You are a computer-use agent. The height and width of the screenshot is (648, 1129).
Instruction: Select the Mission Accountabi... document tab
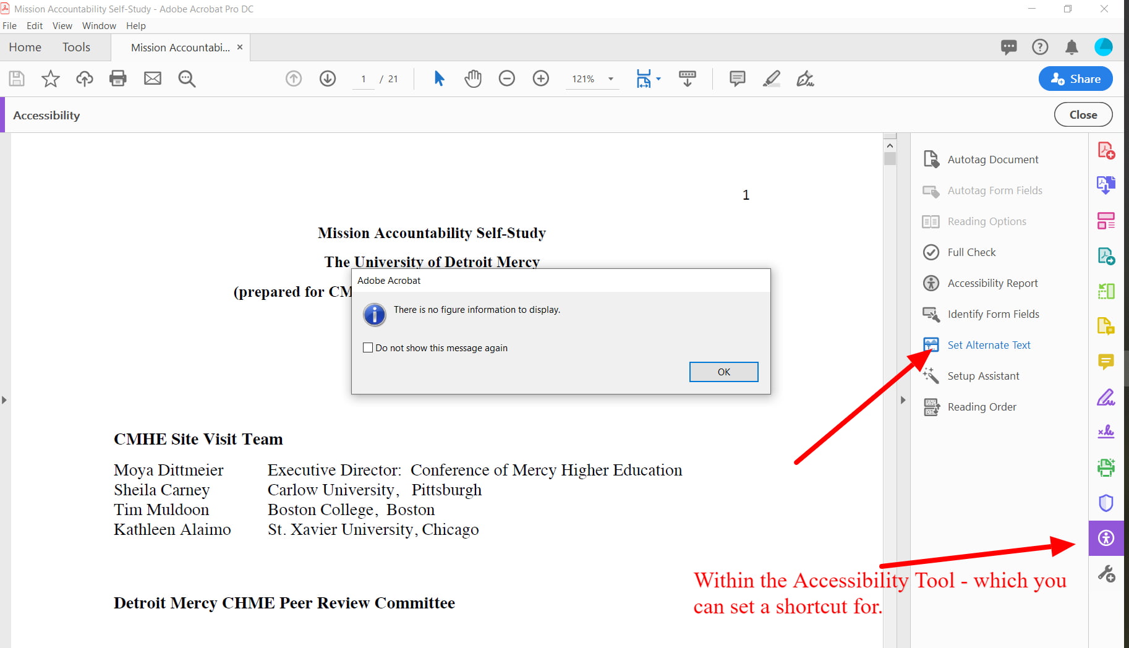180,48
